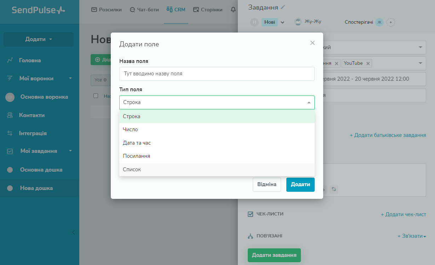Toggle the select-all checkbox in the table header
The image size is (435, 265).
96,96
